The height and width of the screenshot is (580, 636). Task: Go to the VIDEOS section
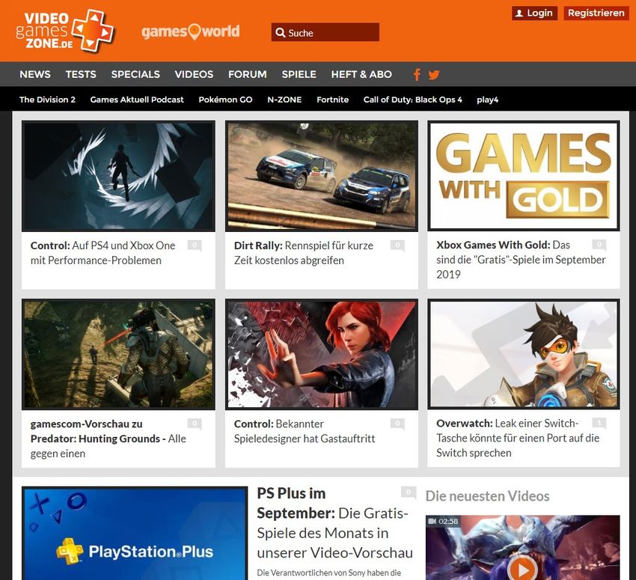pyautogui.click(x=194, y=74)
